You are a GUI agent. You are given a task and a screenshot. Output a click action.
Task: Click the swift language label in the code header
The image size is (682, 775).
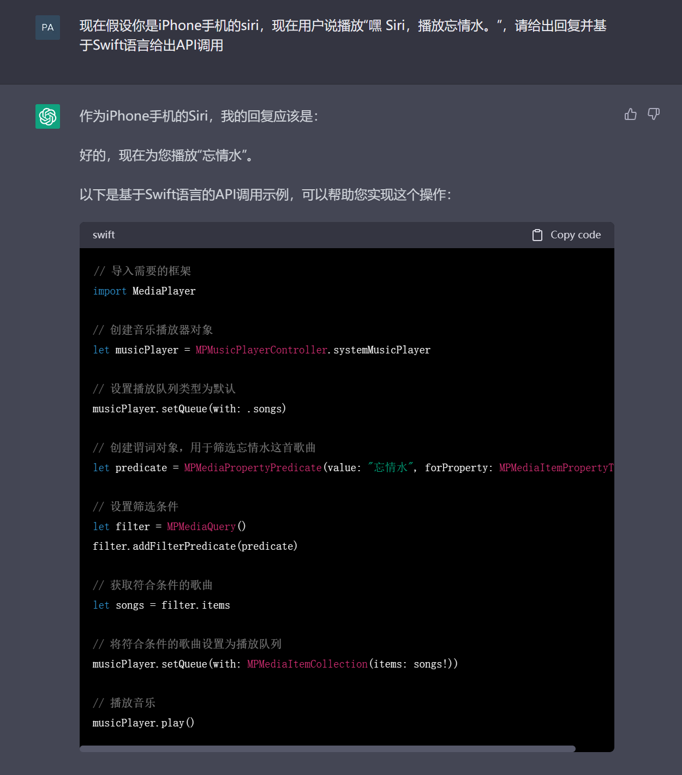(x=104, y=235)
